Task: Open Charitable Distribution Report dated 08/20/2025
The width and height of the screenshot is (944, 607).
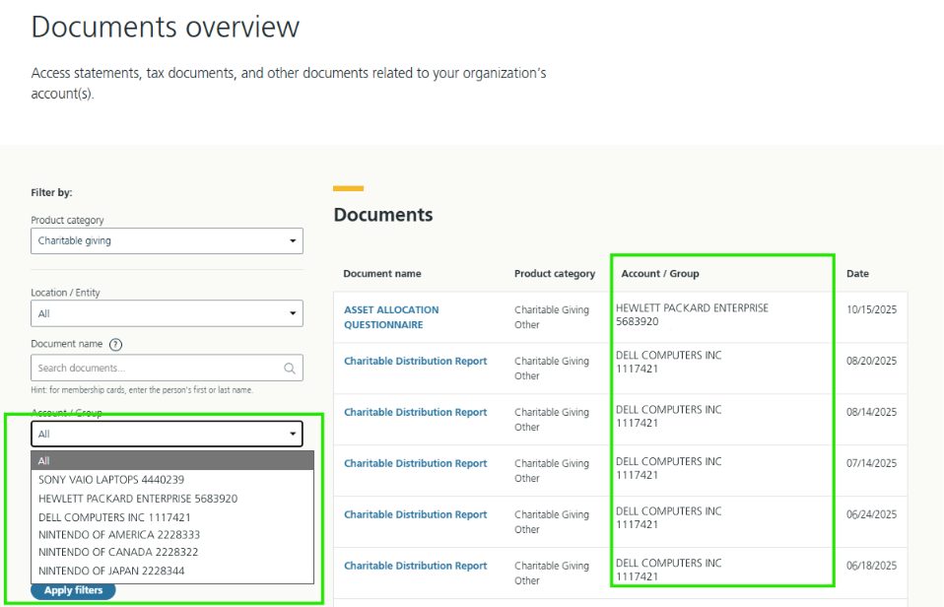Action: pos(416,362)
